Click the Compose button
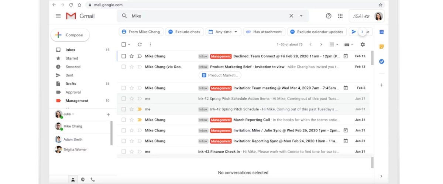Image resolution: width=443 pixels, height=184 pixels. pyautogui.click(x=70, y=35)
